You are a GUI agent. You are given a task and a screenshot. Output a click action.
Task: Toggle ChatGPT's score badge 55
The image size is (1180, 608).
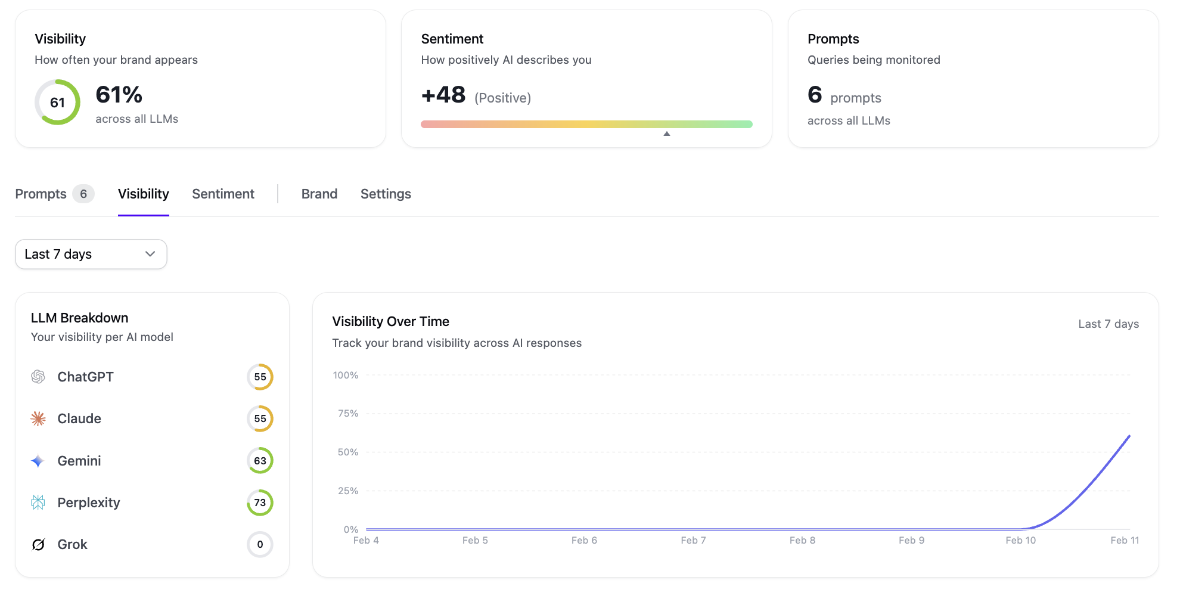(x=260, y=377)
